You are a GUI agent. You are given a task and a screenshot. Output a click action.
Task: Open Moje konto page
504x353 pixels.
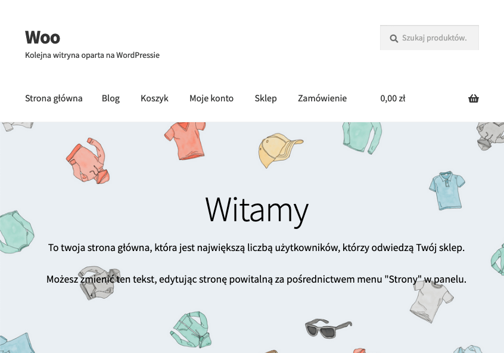coord(211,98)
